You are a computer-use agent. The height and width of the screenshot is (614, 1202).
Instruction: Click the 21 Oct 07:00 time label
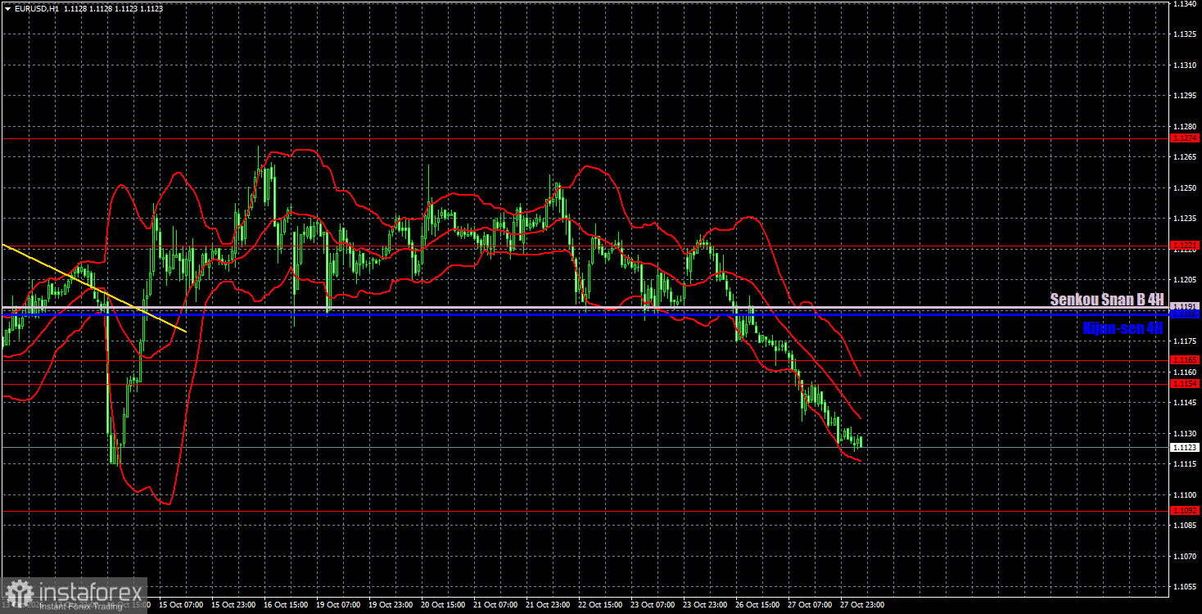(x=497, y=605)
